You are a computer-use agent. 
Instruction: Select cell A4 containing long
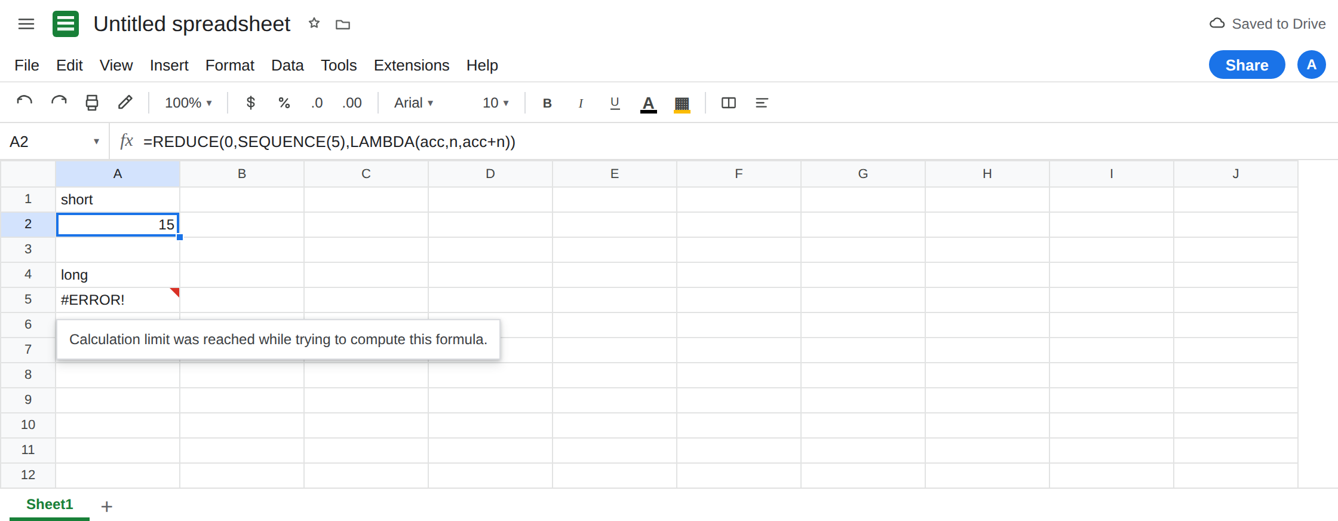(118, 275)
